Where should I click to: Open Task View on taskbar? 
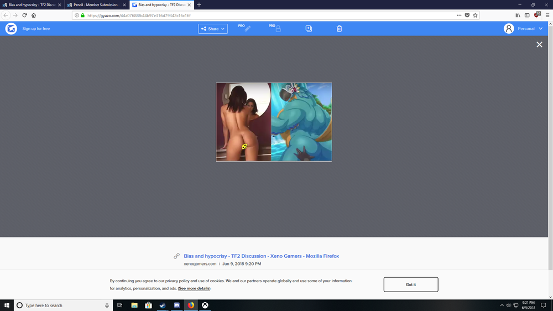[120, 305]
